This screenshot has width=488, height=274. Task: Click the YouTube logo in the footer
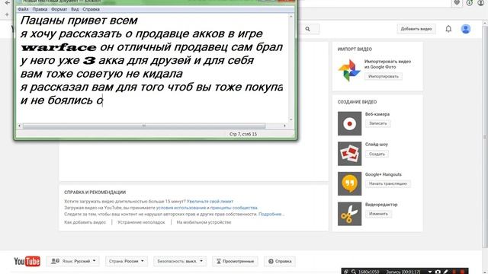click(x=27, y=261)
